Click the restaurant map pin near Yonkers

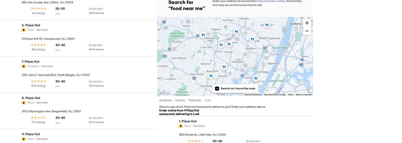click(x=267, y=25)
